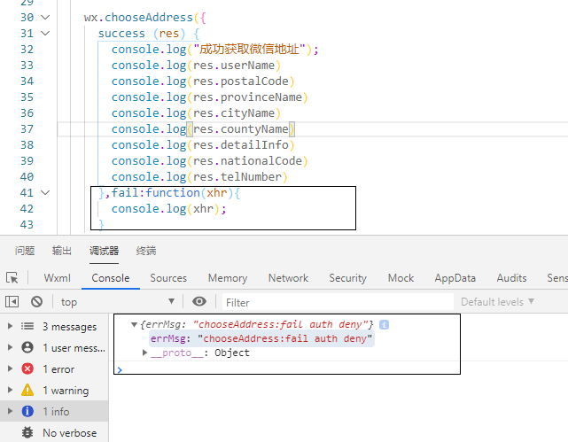
Task: Select the 1 error filter row
Action: pos(54,368)
